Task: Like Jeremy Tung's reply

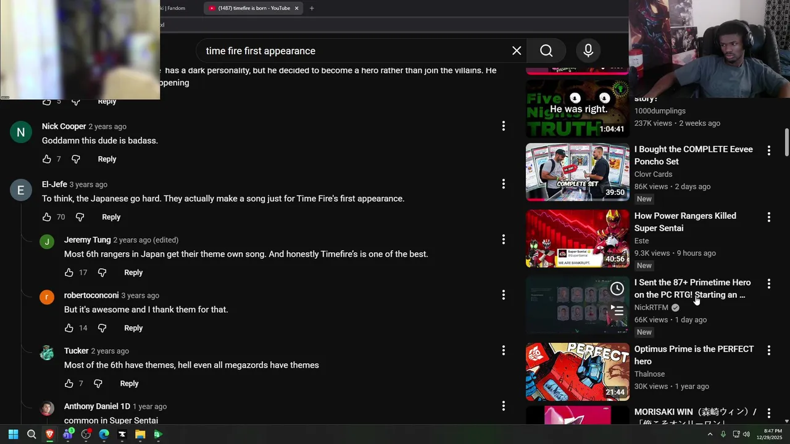Action: 69,273
